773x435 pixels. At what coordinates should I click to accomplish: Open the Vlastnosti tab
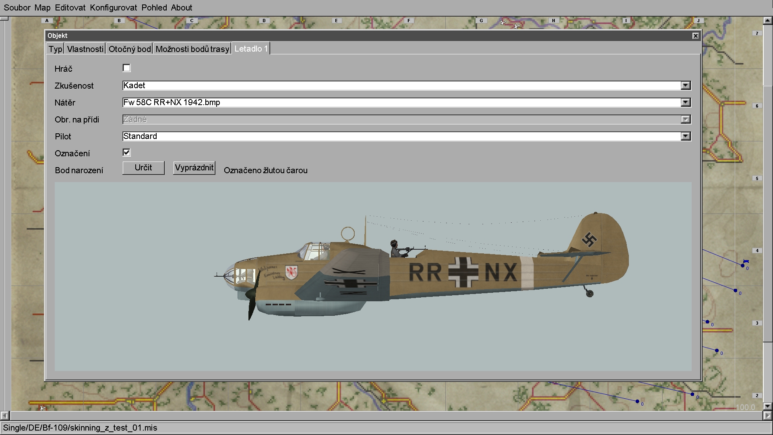point(85,49)
